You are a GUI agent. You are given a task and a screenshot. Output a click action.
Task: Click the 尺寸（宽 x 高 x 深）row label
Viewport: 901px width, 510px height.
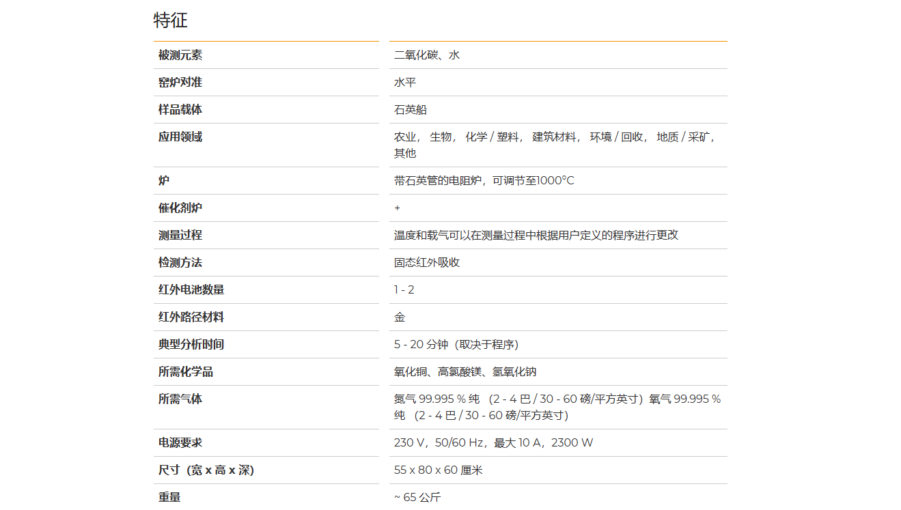click(206, 470)
